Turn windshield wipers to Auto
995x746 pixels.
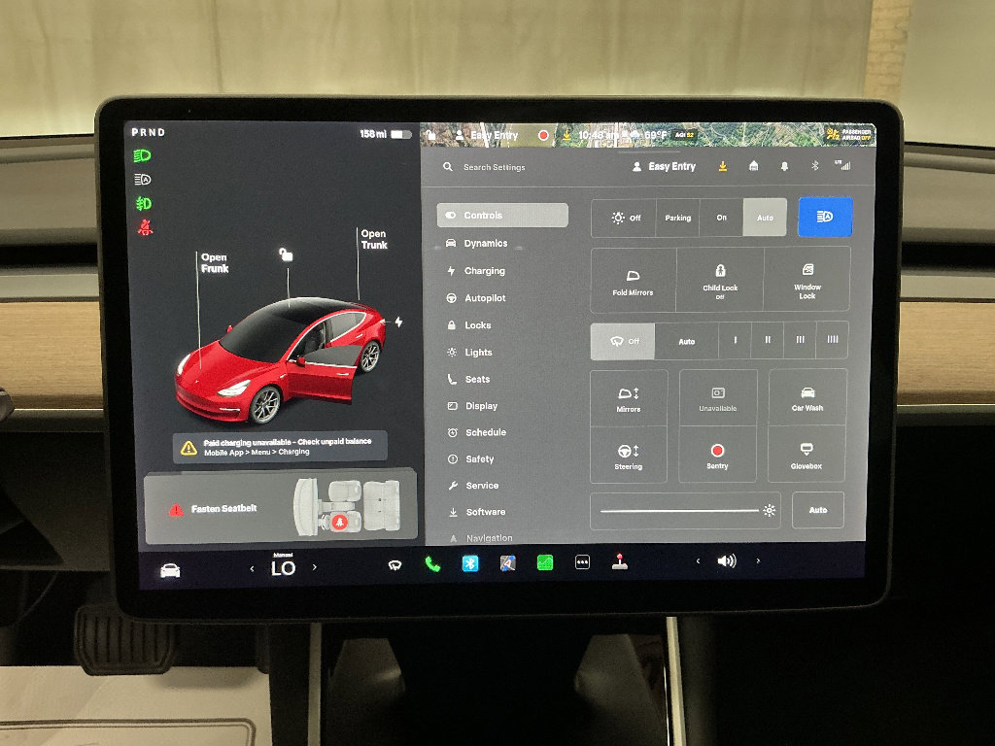tap(687, 341)
